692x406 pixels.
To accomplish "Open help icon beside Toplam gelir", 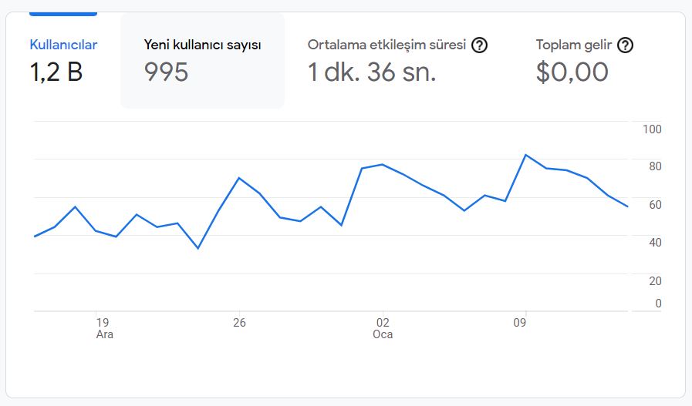I will [625, 45].
